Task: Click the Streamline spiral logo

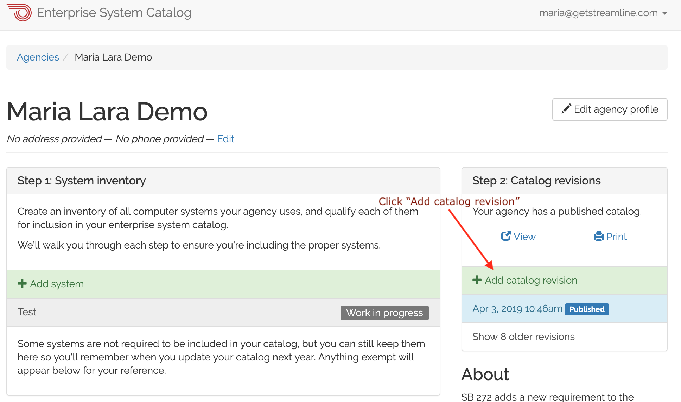Action: point(19,13)
